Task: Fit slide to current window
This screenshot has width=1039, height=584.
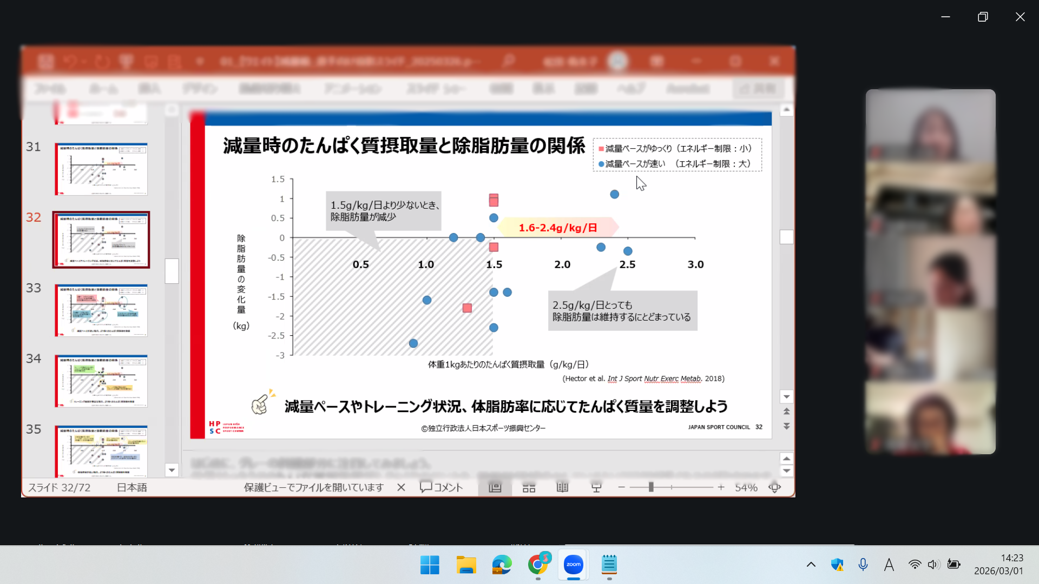Action: click(x=775, y=487)
